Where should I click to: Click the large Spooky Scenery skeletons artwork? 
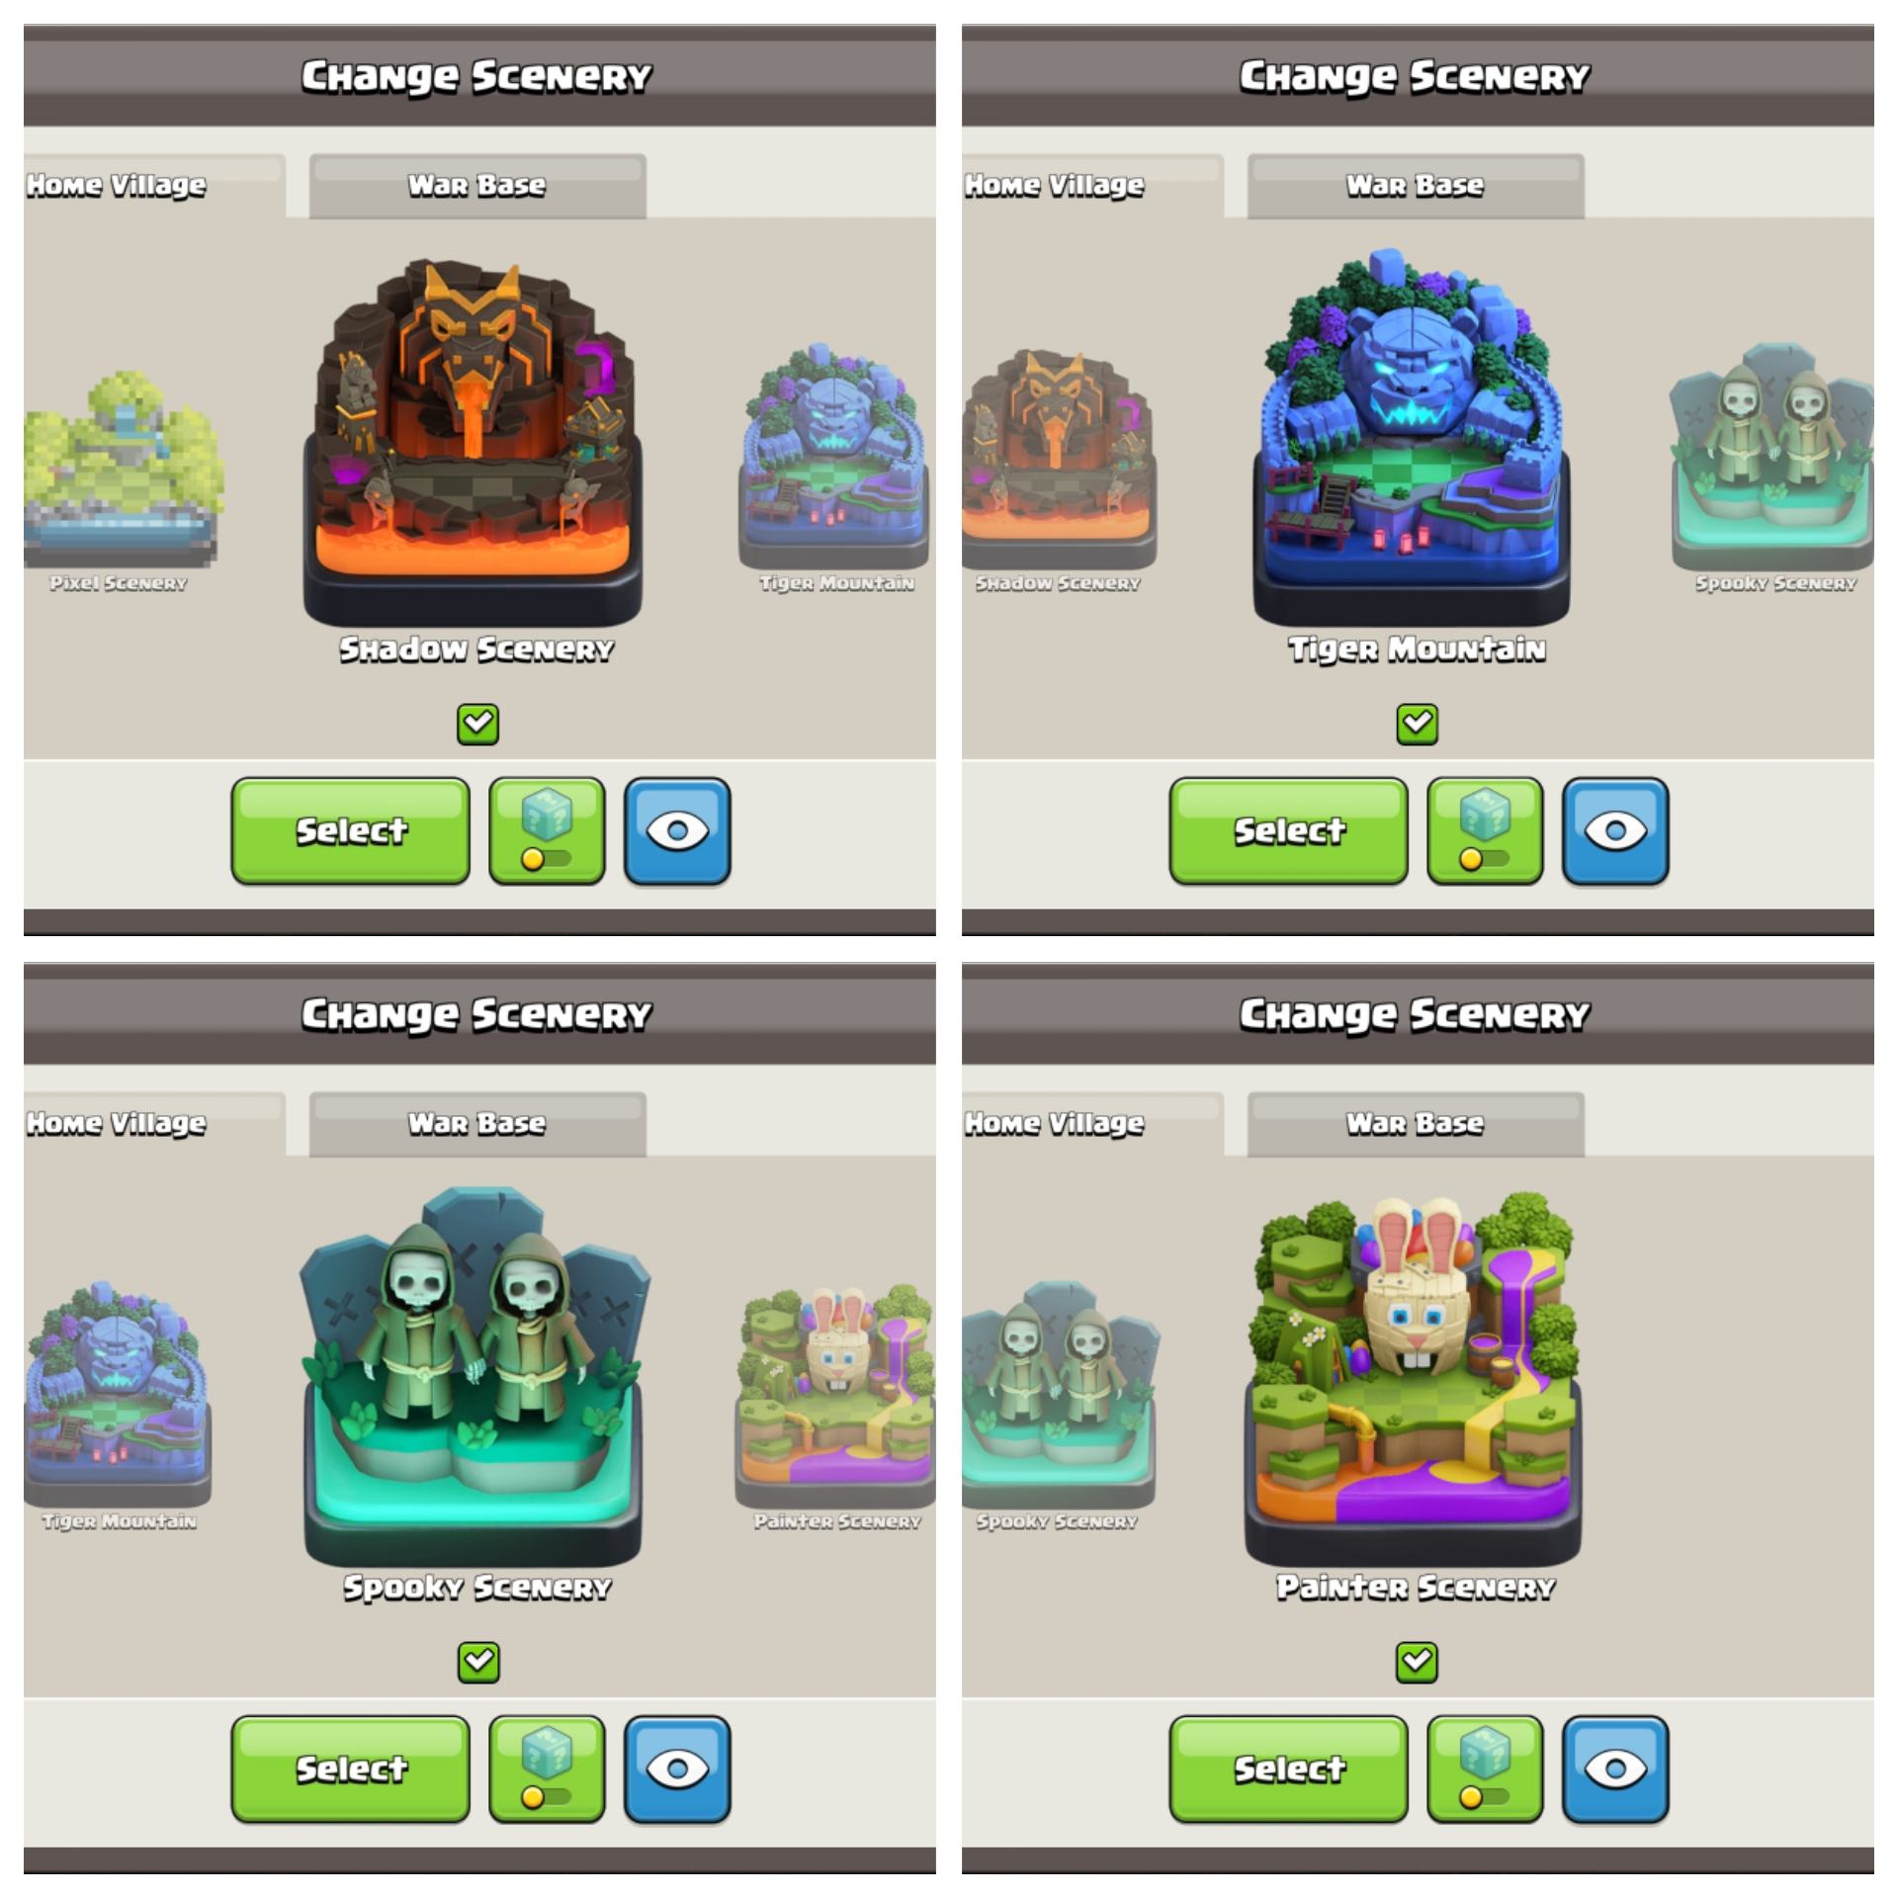coord(474,1376)
